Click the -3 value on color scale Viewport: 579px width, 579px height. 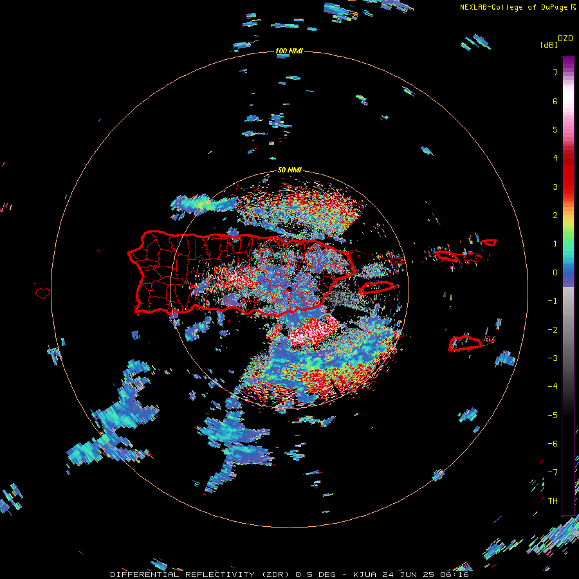(553, 358)
